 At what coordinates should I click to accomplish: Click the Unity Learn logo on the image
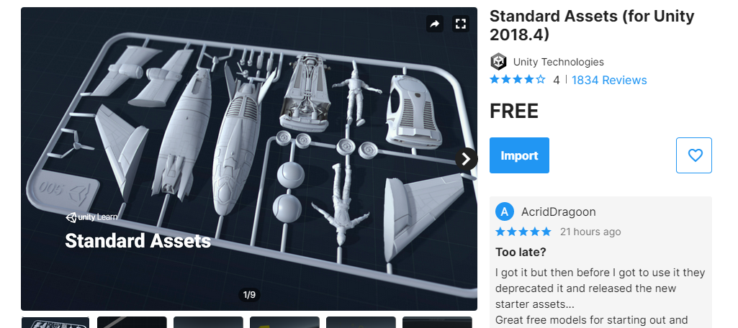[91, 217]
